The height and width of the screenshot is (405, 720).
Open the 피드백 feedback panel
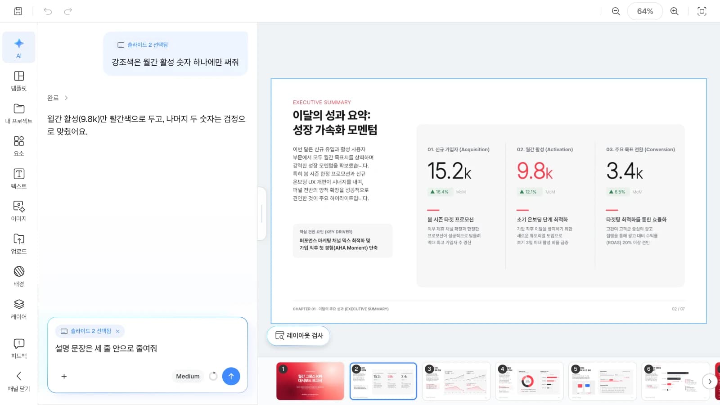click(19, 348)
